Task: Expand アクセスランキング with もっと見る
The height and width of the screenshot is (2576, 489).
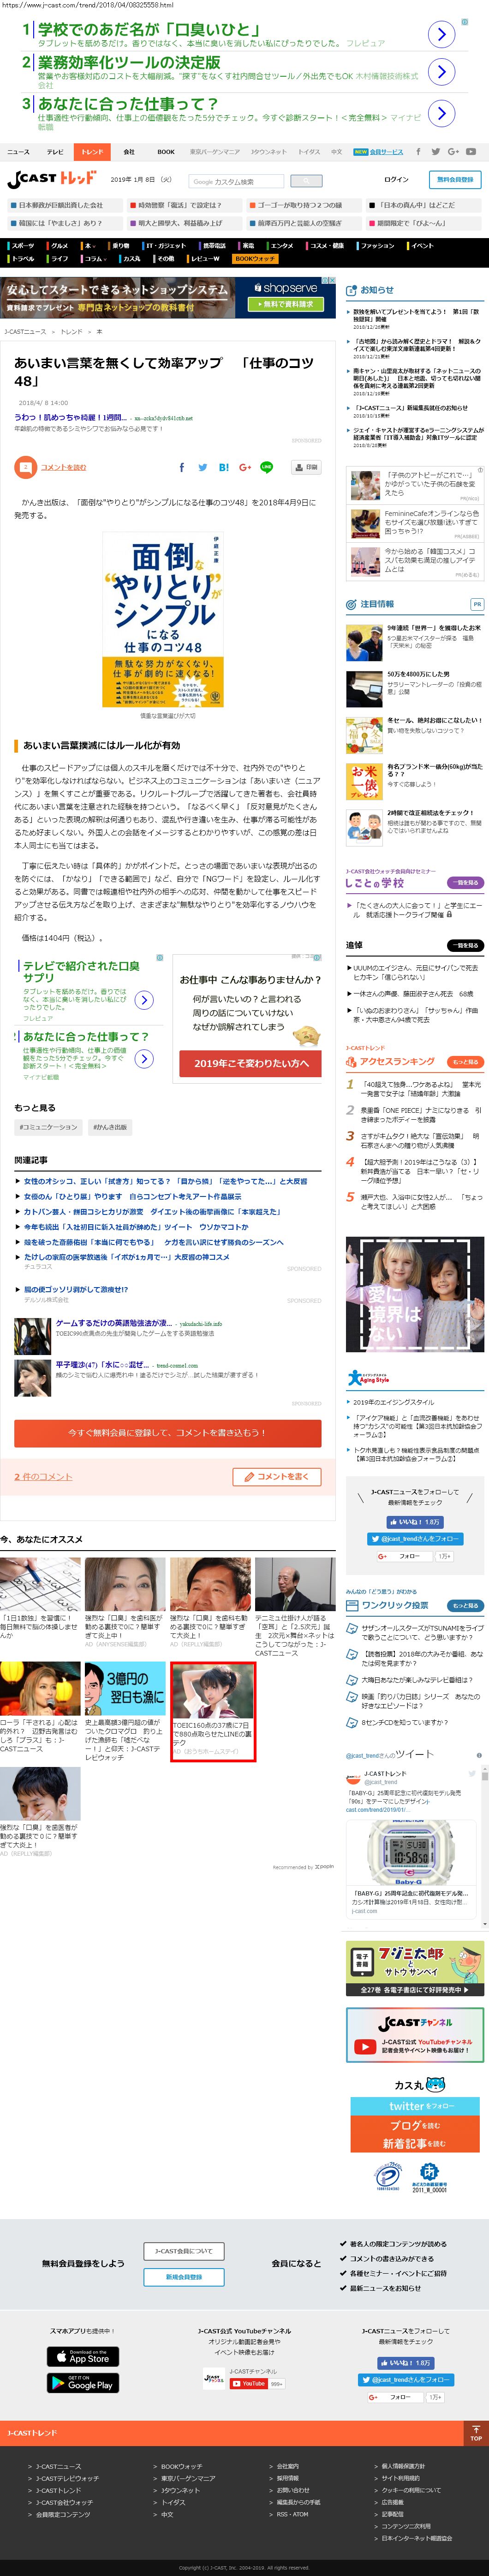Action: 466,1062
